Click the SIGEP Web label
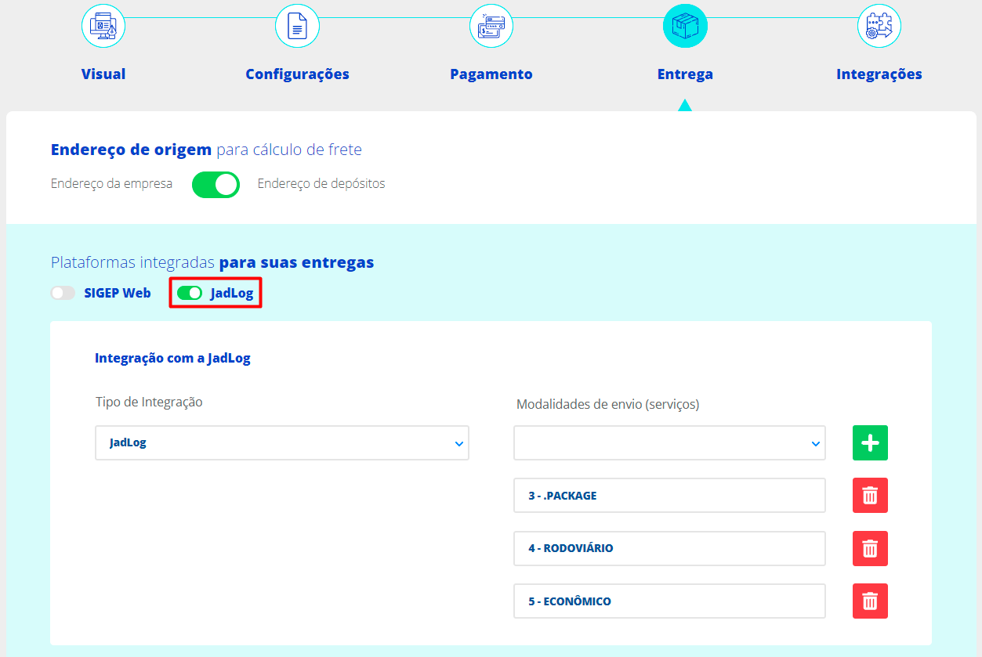982x657 pixels. [x=118, y=294]
